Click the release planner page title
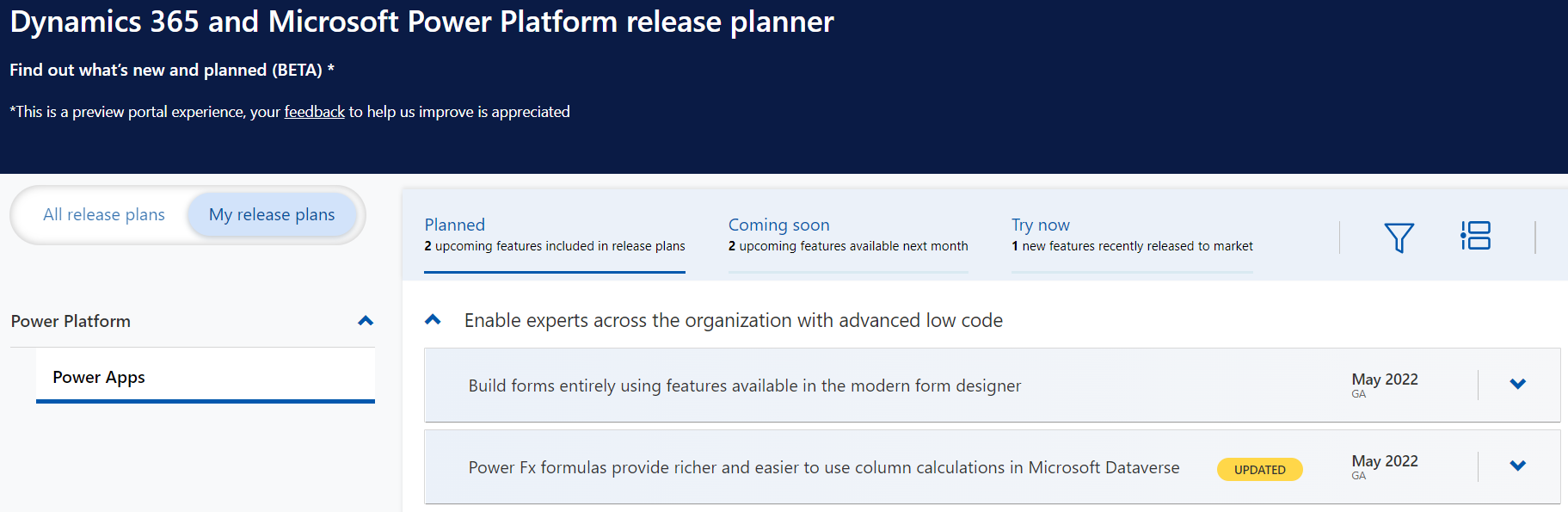Viewport: 1568px width, 512px height. pyautogui.click(x=421, y=22)
